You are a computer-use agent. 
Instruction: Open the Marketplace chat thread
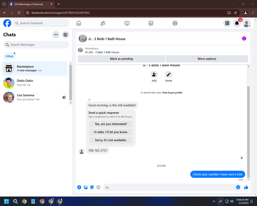pos(34,68)
